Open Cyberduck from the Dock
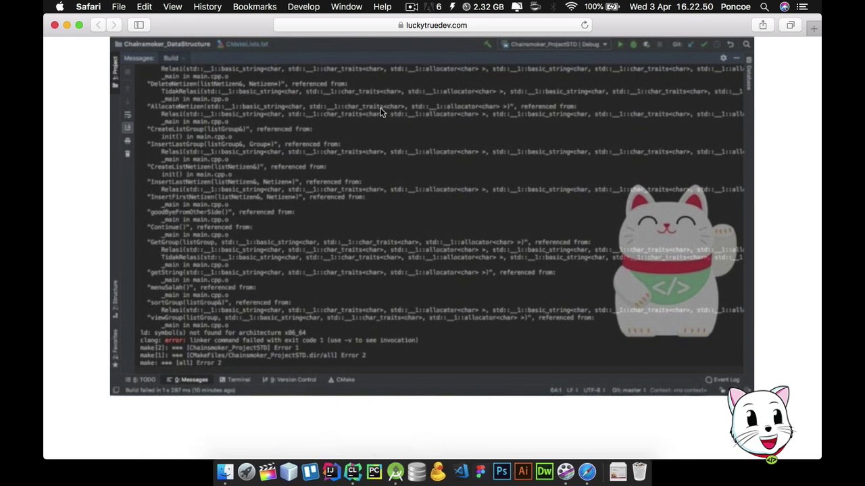This screenshot has width=865, height=486. click(438, 471)
